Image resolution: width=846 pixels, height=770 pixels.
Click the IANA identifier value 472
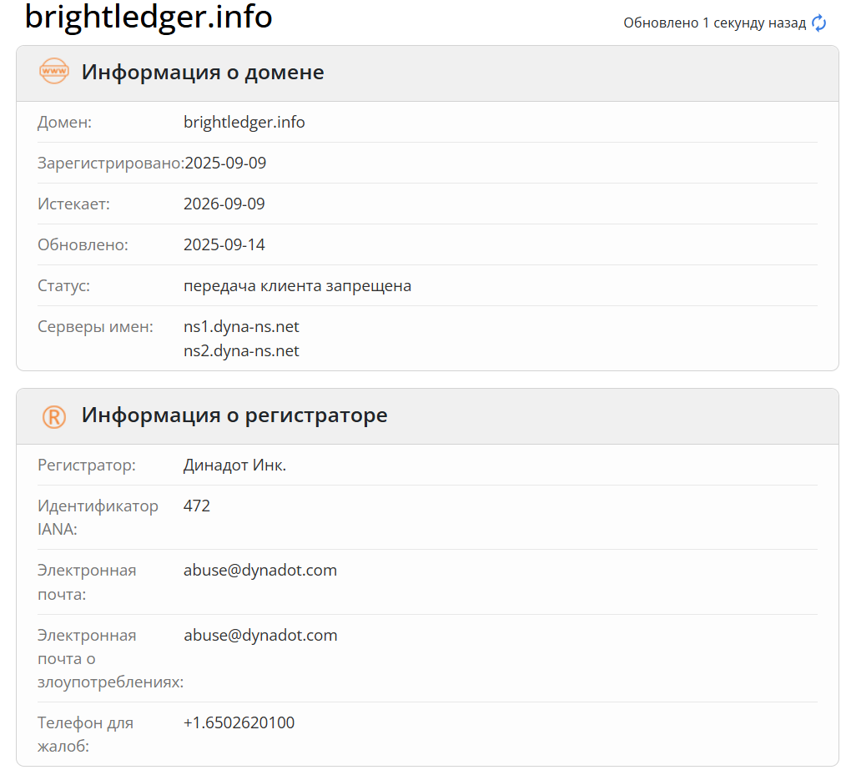tap(197, 506)
